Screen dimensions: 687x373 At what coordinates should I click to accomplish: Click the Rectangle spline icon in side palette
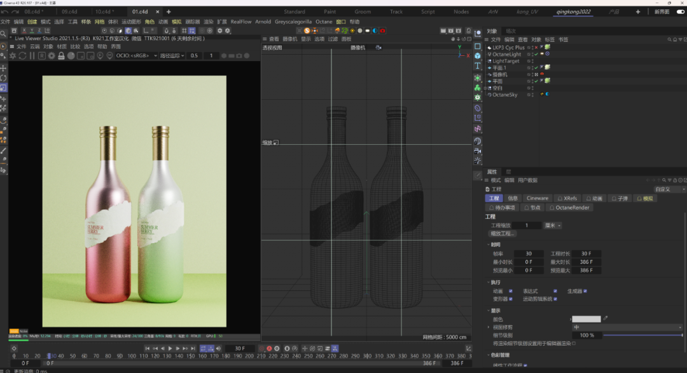(x=478, y=46)
